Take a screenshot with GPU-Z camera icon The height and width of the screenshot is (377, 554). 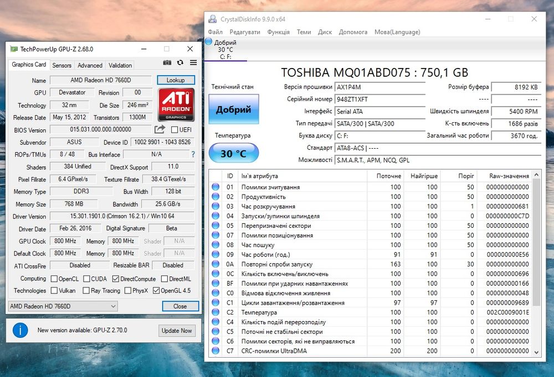167,63
